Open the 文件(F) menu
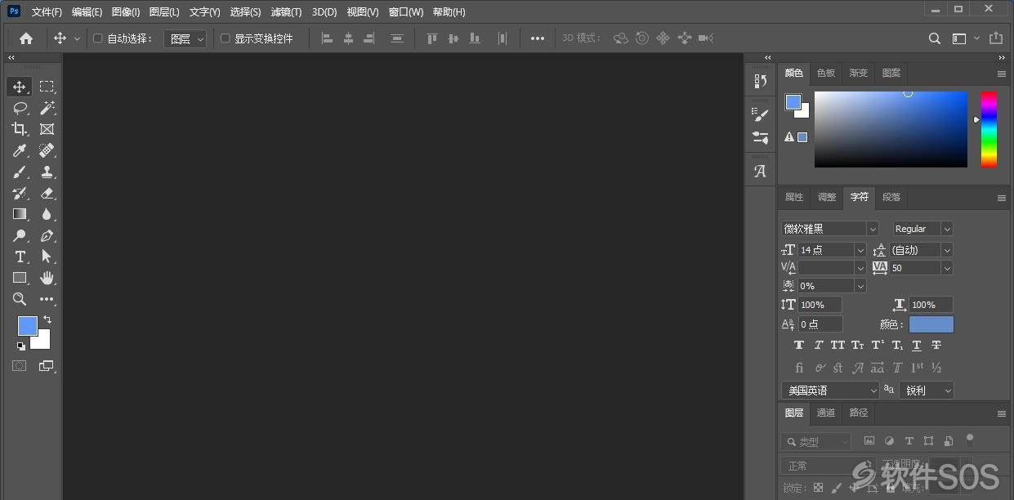The image size is (1014, 500). pos(47,12)
